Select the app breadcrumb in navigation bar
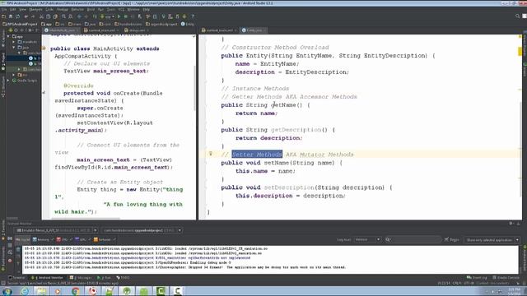 (47, 24)
